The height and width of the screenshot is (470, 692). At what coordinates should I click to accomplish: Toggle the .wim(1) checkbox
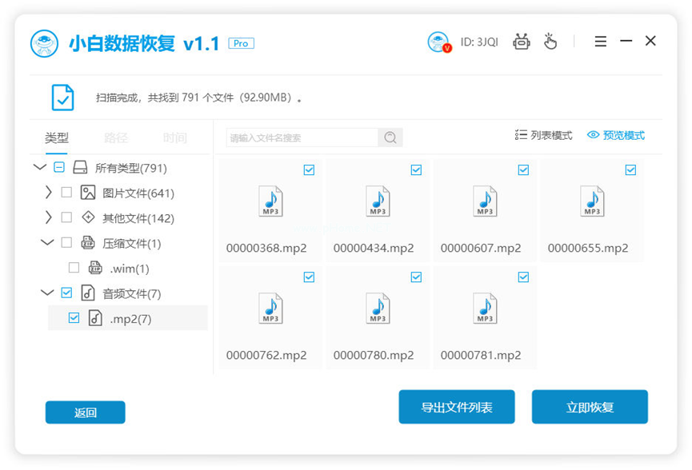tap(73, 268)
